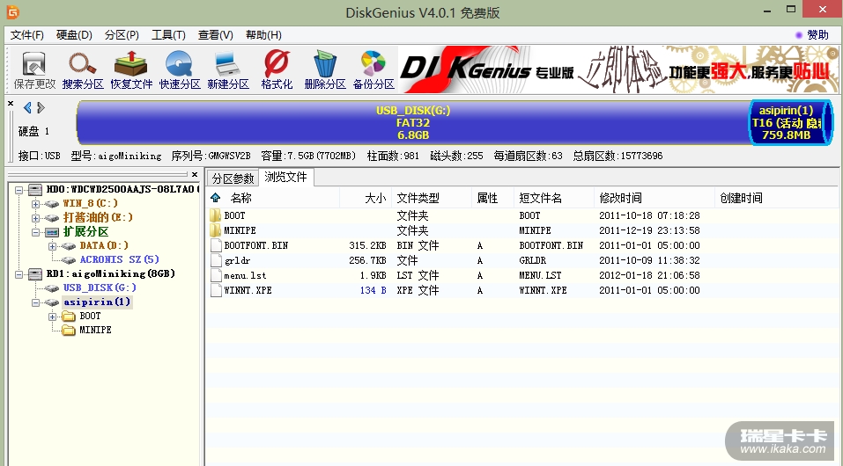Expand the DATA (D:) partition node
The width and height of the screenshot is (843, 466).
52,246
